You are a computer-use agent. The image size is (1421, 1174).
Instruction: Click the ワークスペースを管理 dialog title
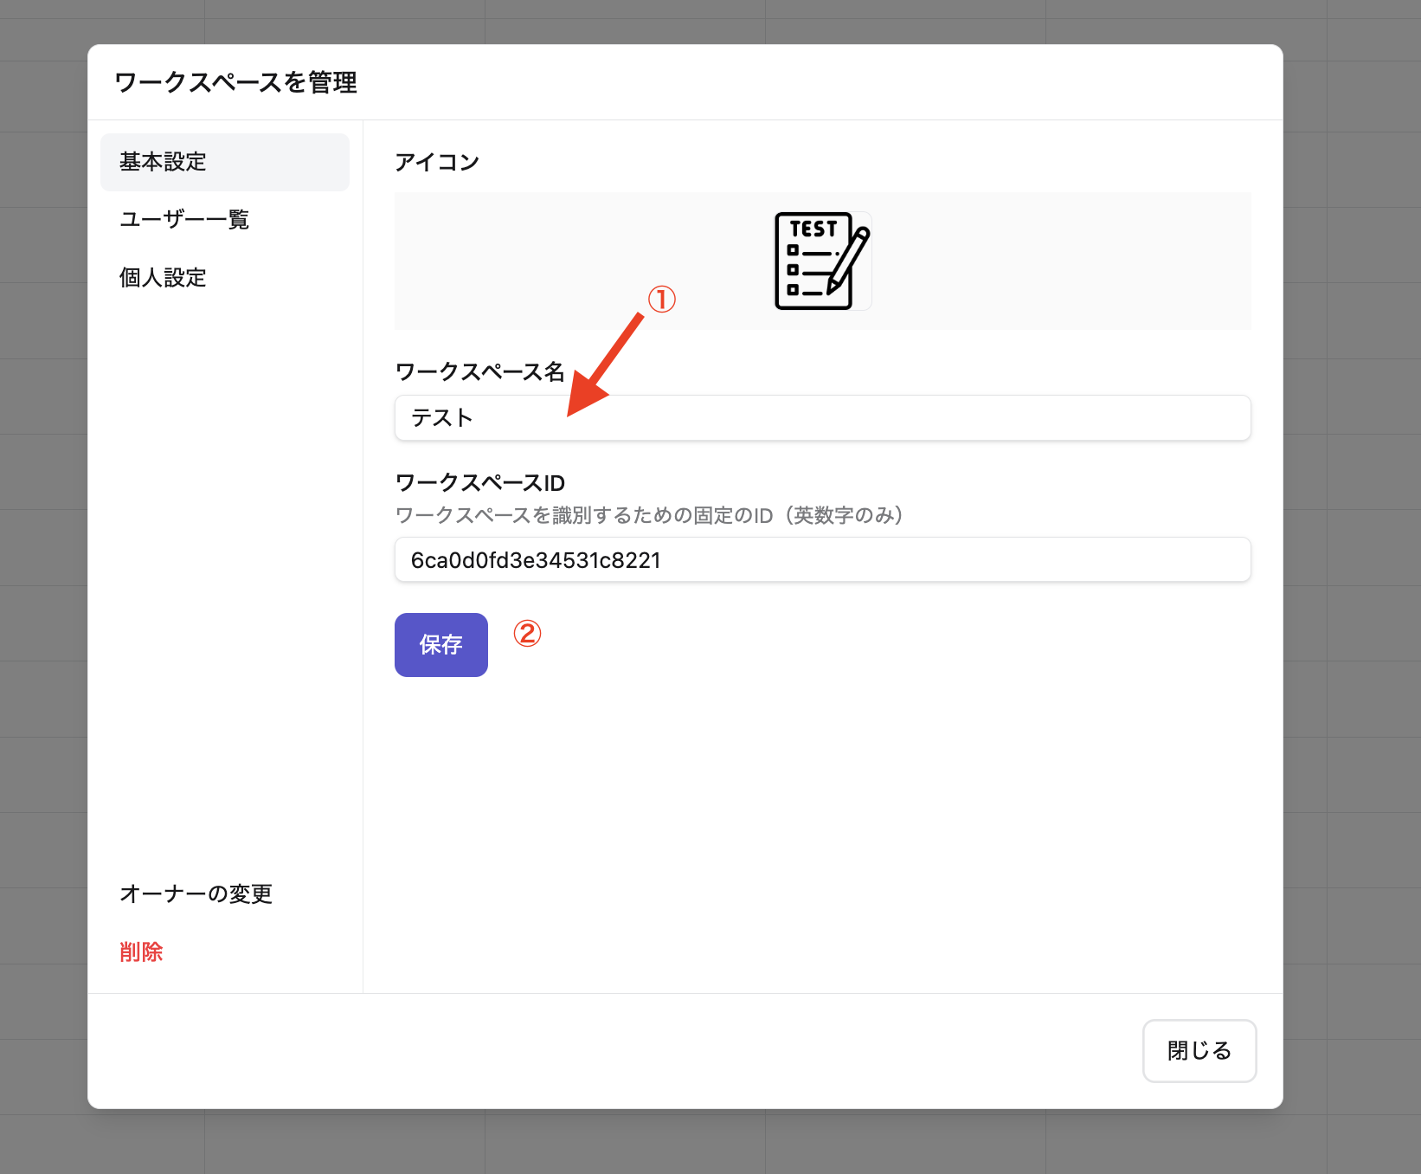point(235,82)
